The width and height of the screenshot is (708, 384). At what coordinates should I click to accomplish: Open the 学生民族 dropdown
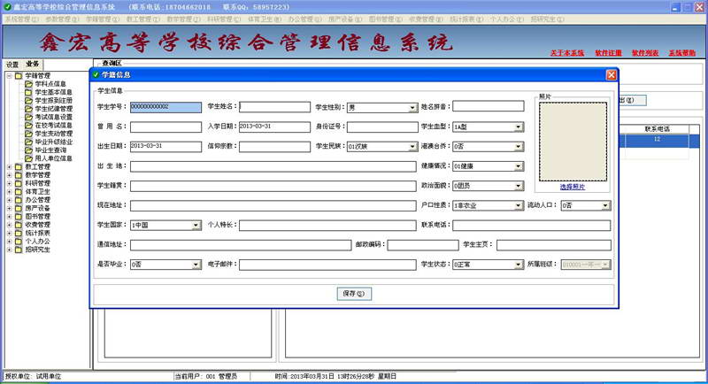tap(412, 147)
